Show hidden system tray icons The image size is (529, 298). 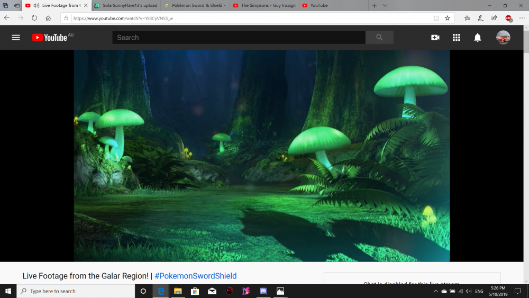(x=435, y=291)
